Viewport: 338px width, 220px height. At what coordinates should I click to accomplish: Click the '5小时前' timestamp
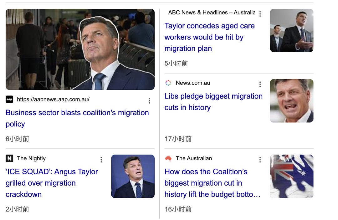[x=176, y=64]
